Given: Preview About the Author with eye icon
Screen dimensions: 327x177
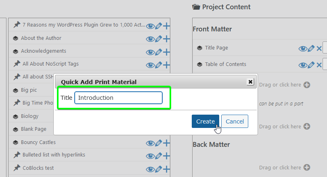Looking at the screenshot, I should coord(150,39).
